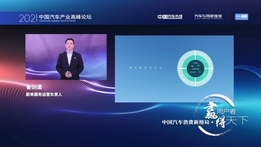Click the 汽车与驾驶维修 logo
The width and height of the screenshot is (261, 147).
click(x=208, y=17)
